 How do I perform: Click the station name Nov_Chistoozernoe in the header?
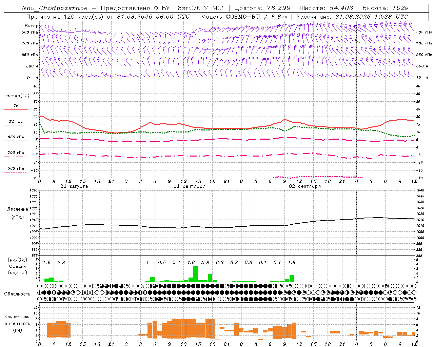point(55,8)
